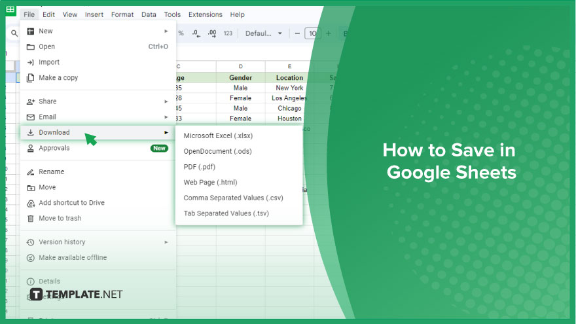This screenshot has width=576, height=324.
Task: Click the Open folder icon
Action: 31,46
